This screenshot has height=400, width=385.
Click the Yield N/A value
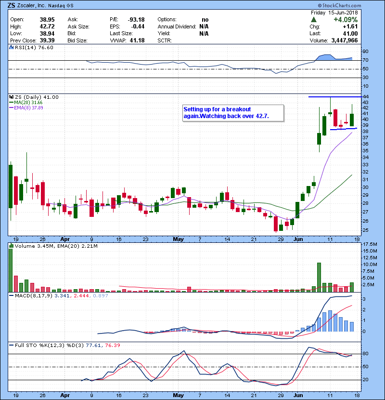(204, 34)
